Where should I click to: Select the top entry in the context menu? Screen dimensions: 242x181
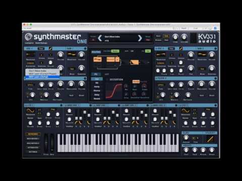42,71
